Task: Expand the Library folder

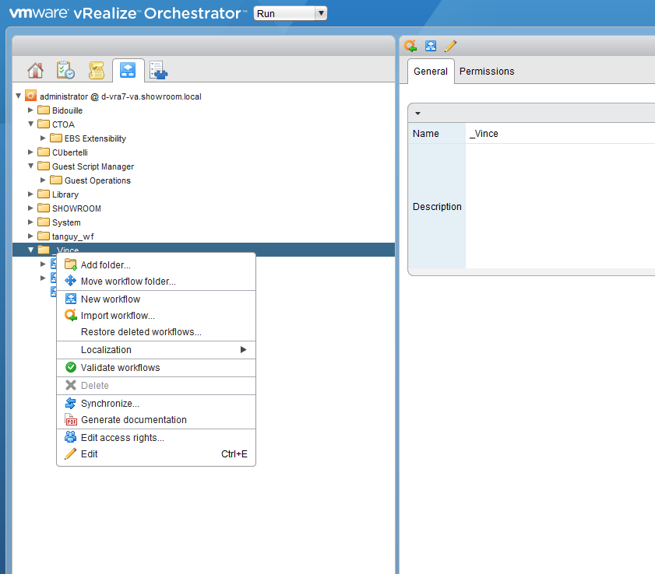Action: tap(30, 194)
